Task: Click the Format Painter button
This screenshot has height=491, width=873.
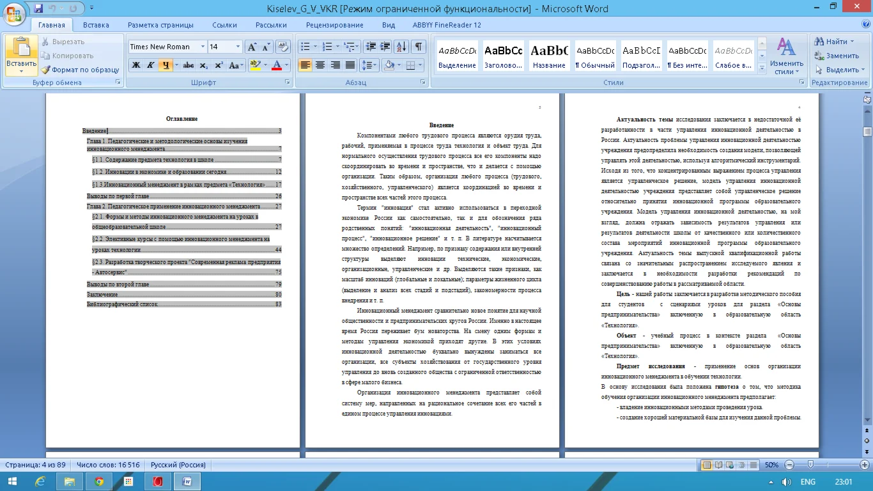Action: pyautogui.click(x=81, y=70)
